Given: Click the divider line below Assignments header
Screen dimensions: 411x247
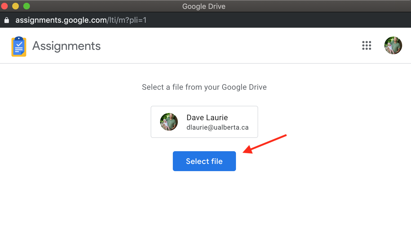Looking at the screenshot, I should (205, 63).
